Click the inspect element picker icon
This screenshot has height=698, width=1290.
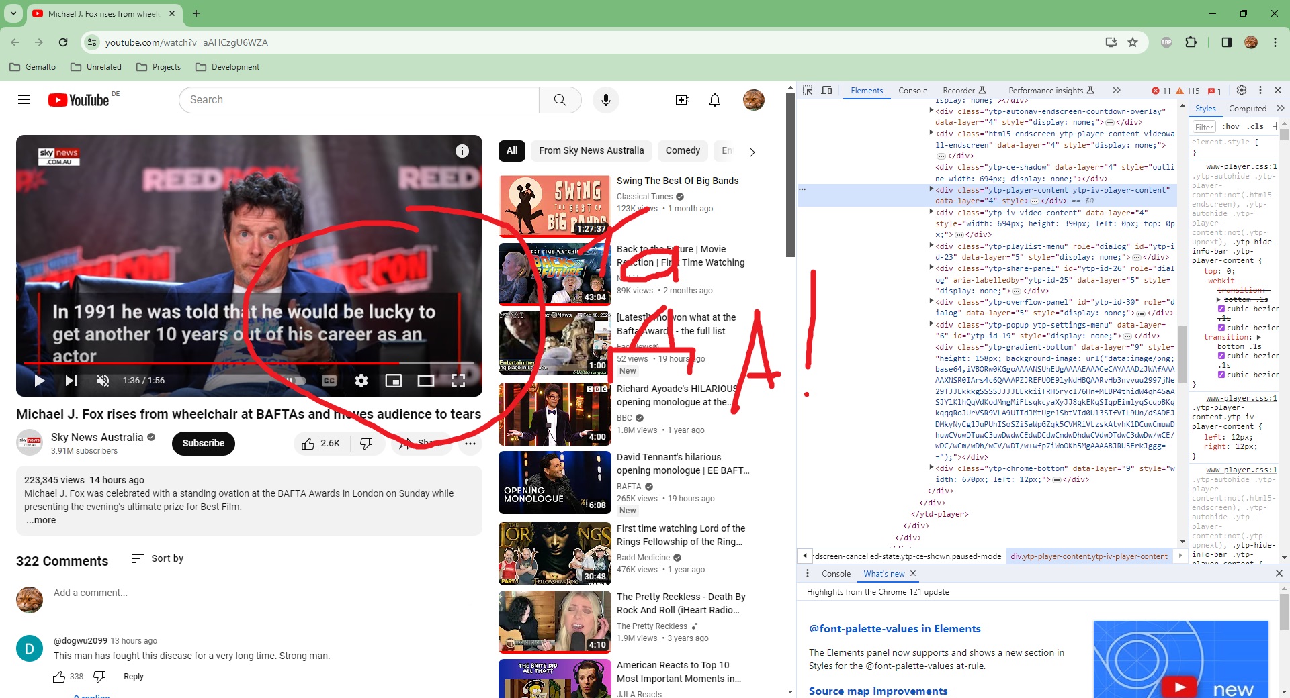(x=808, y=91)
